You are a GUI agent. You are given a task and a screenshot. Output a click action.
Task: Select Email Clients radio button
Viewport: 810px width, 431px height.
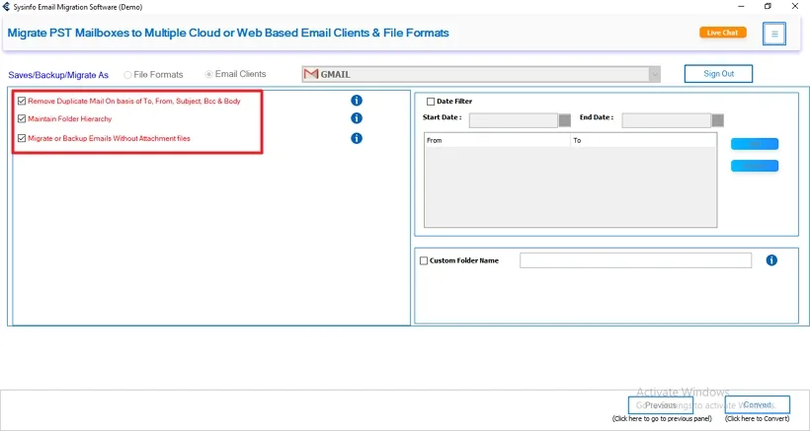click(x=208, y=74)
